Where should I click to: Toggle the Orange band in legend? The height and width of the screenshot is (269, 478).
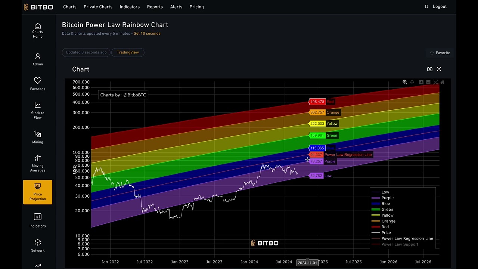coord(384,221)
